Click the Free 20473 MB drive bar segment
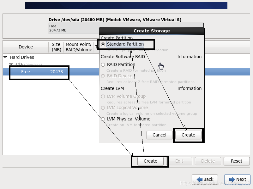The image size is (253, 189). (x=74, y=28)
